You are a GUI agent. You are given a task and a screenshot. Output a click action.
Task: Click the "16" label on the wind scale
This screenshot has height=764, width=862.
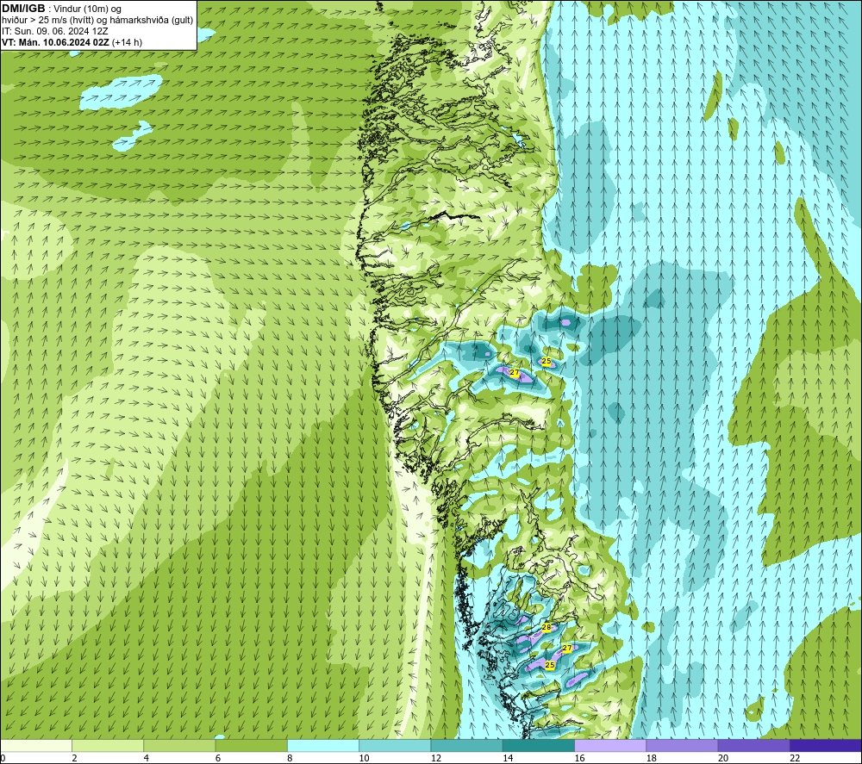click(x=579, y=759)
